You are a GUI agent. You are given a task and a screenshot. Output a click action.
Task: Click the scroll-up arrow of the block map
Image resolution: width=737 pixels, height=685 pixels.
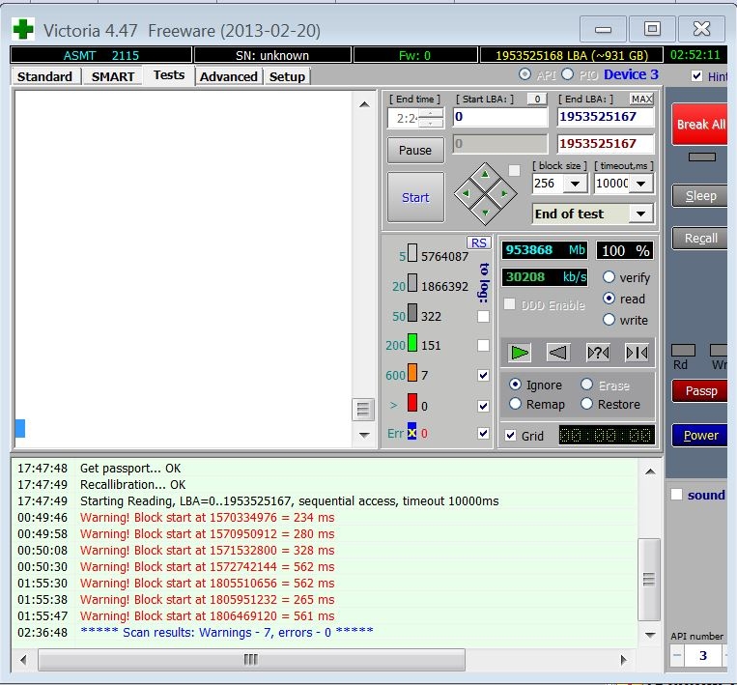(x=364, y=104)
